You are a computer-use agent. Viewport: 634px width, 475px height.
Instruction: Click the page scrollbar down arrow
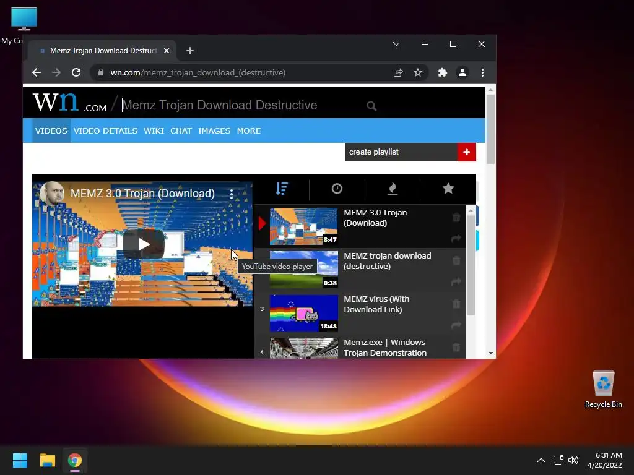pyautogui.click(x=490, y=353)
